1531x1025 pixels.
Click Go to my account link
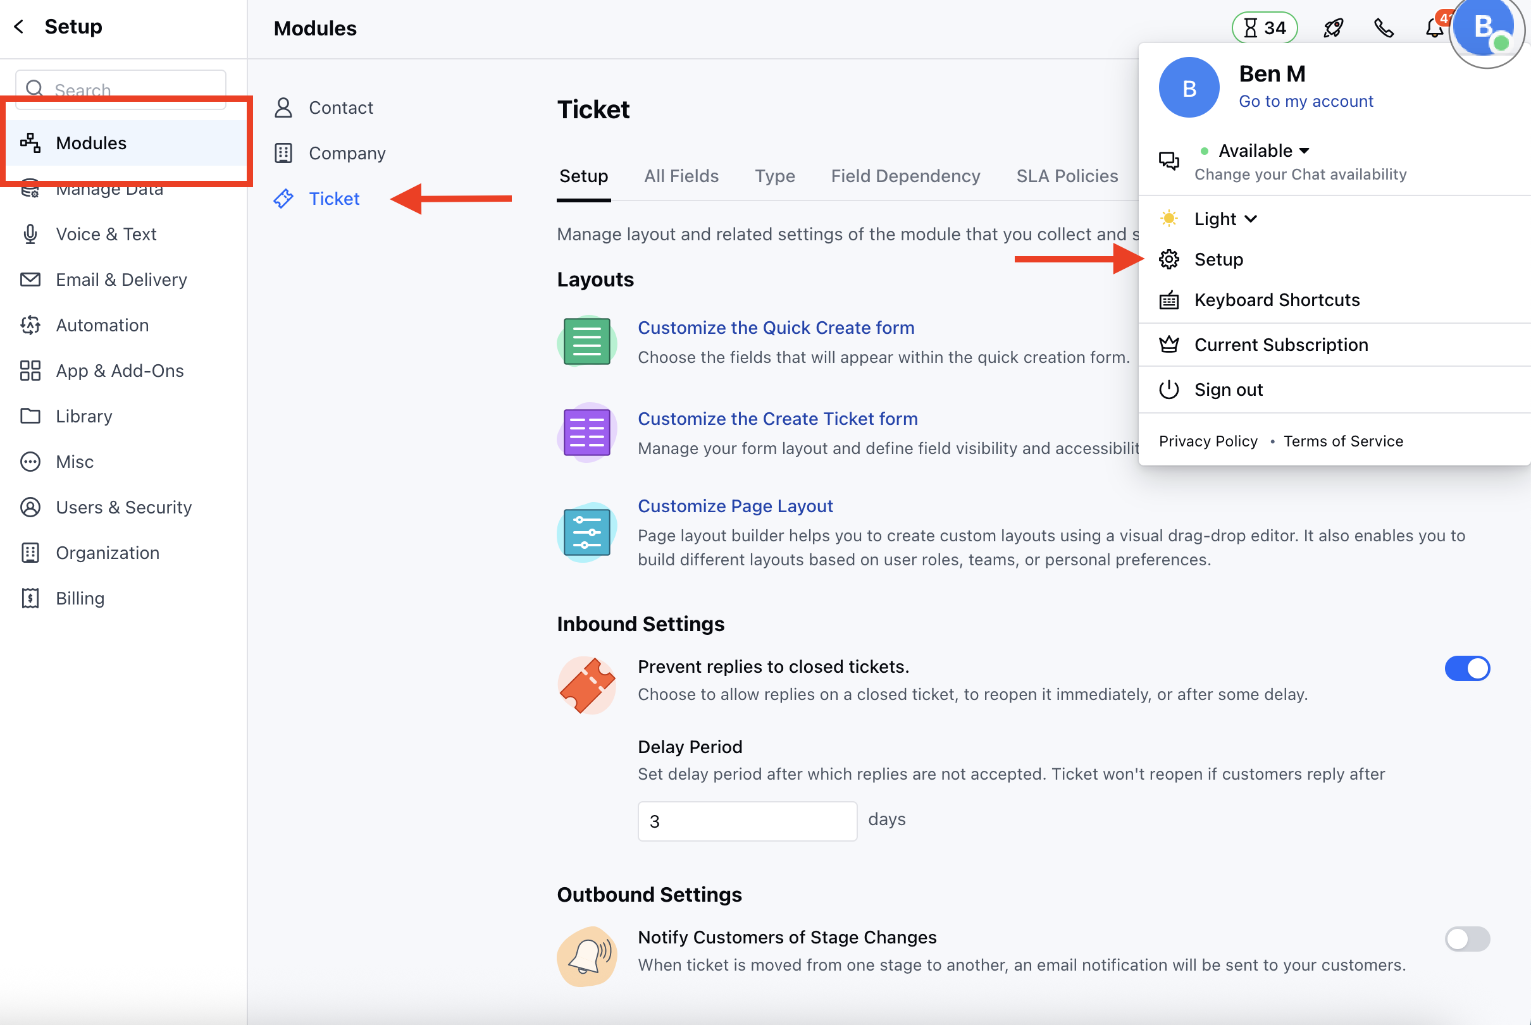tap(1305, 101)
